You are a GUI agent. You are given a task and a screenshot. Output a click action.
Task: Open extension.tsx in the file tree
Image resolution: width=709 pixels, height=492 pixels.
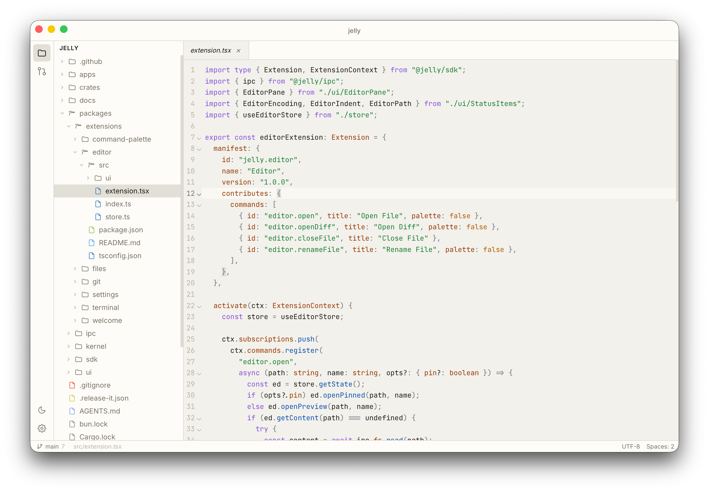(117, 191)
